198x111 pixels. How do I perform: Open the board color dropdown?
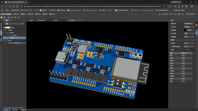click(x=189, y=33)
